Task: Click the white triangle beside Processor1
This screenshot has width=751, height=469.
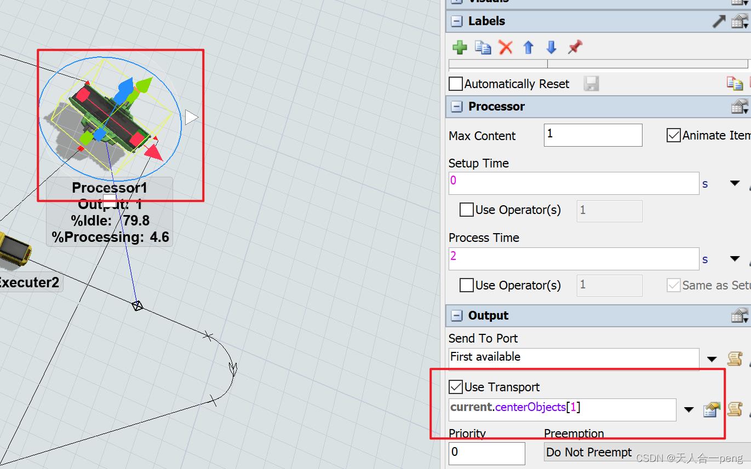Action: point(191,117)
